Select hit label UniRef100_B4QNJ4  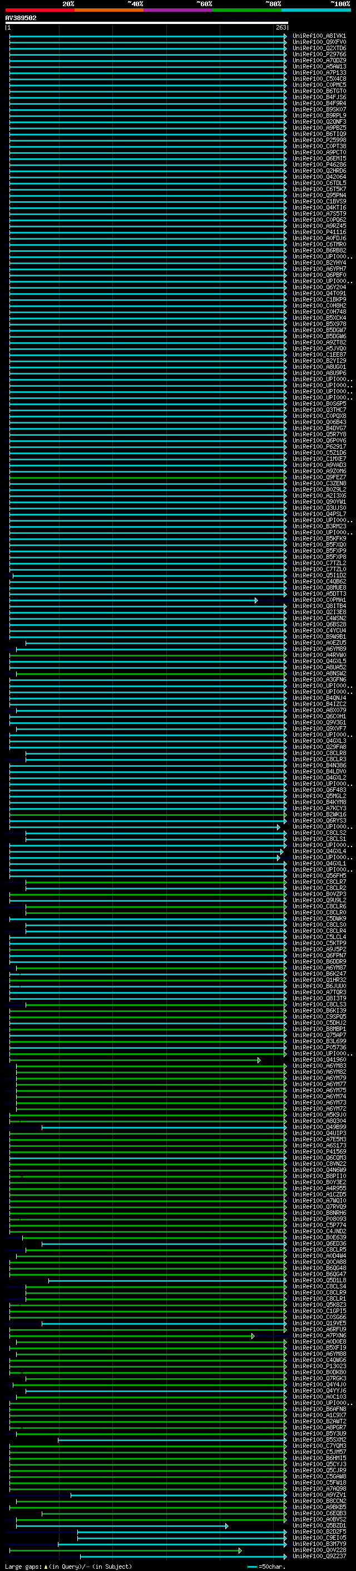tap(319, 698)
